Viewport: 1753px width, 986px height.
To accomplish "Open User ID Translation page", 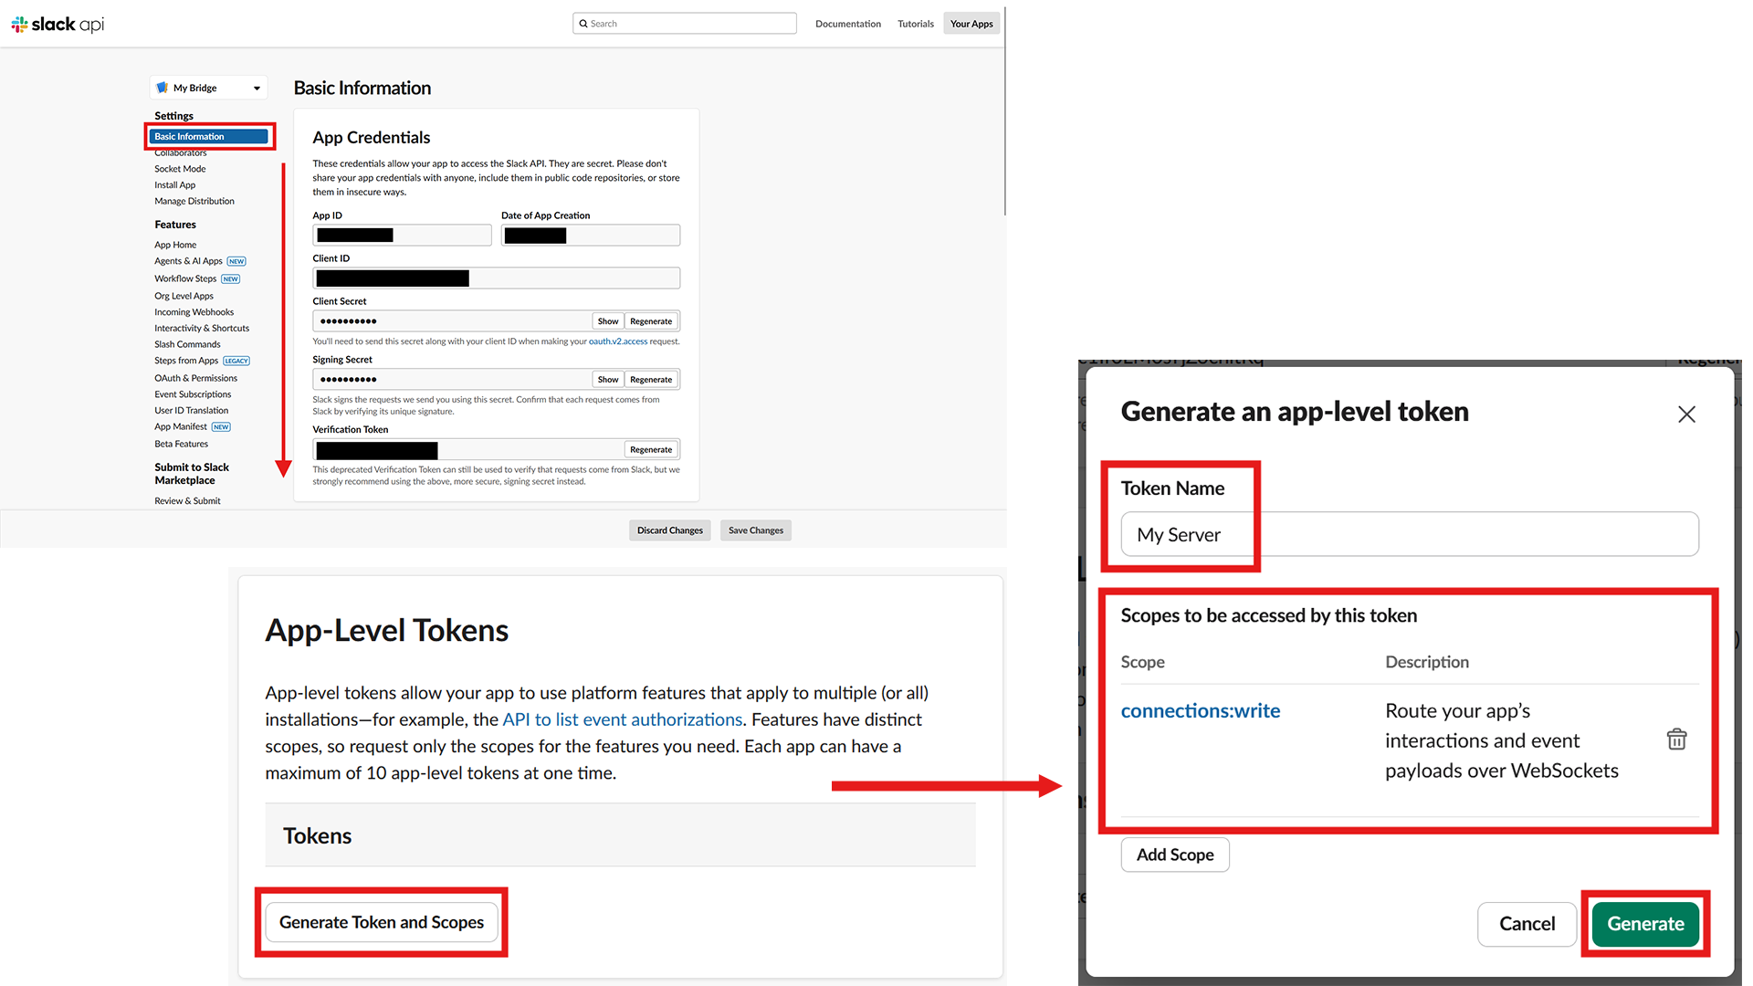I will (x=191, y=411).
